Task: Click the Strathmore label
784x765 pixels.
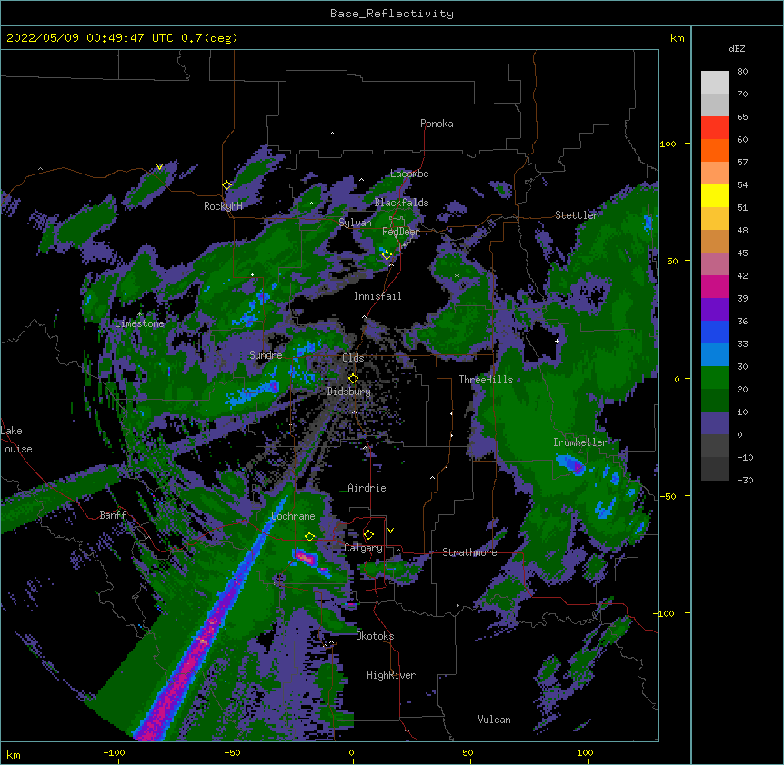Action: [x=469, y=552]
